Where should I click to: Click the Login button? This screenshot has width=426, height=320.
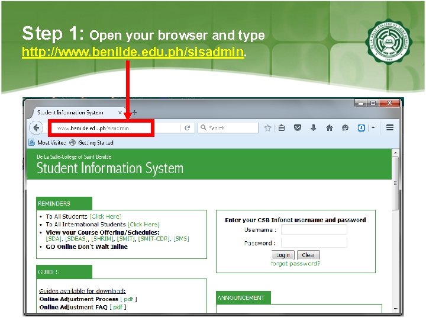[283, 255]
